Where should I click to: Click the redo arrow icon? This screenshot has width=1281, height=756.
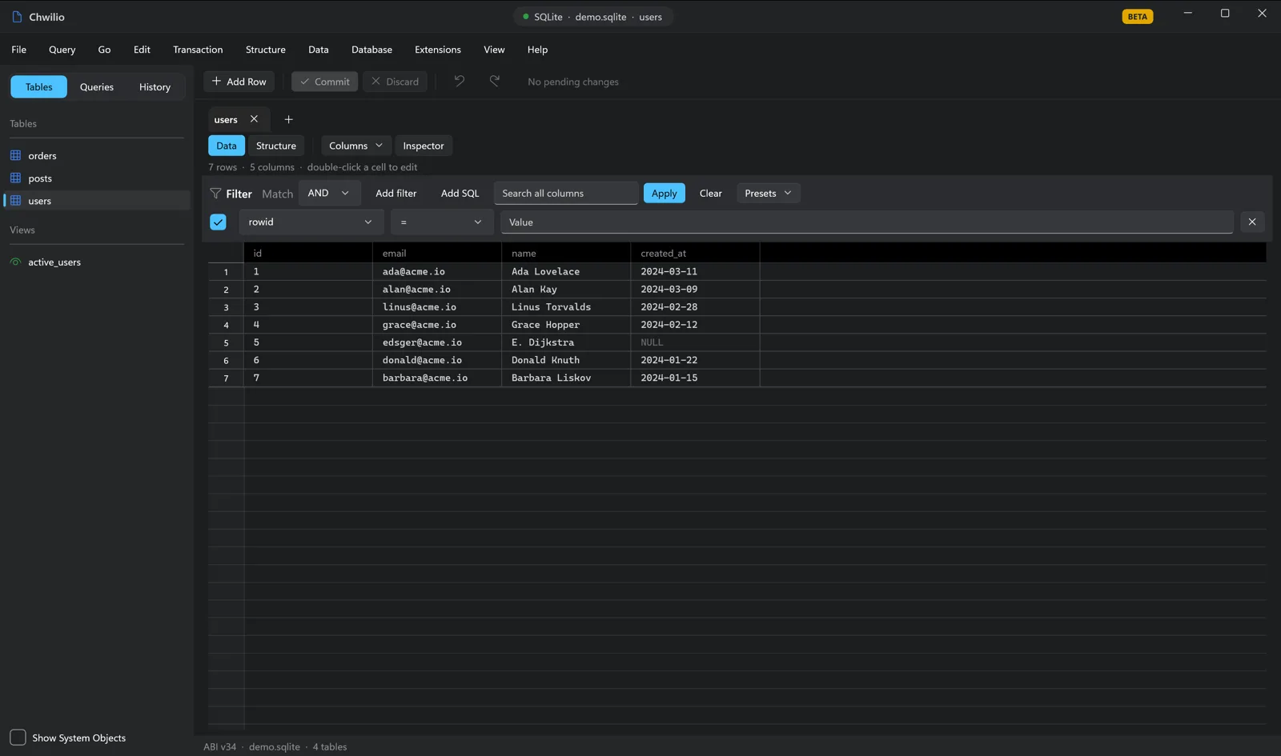click(495, 81)
